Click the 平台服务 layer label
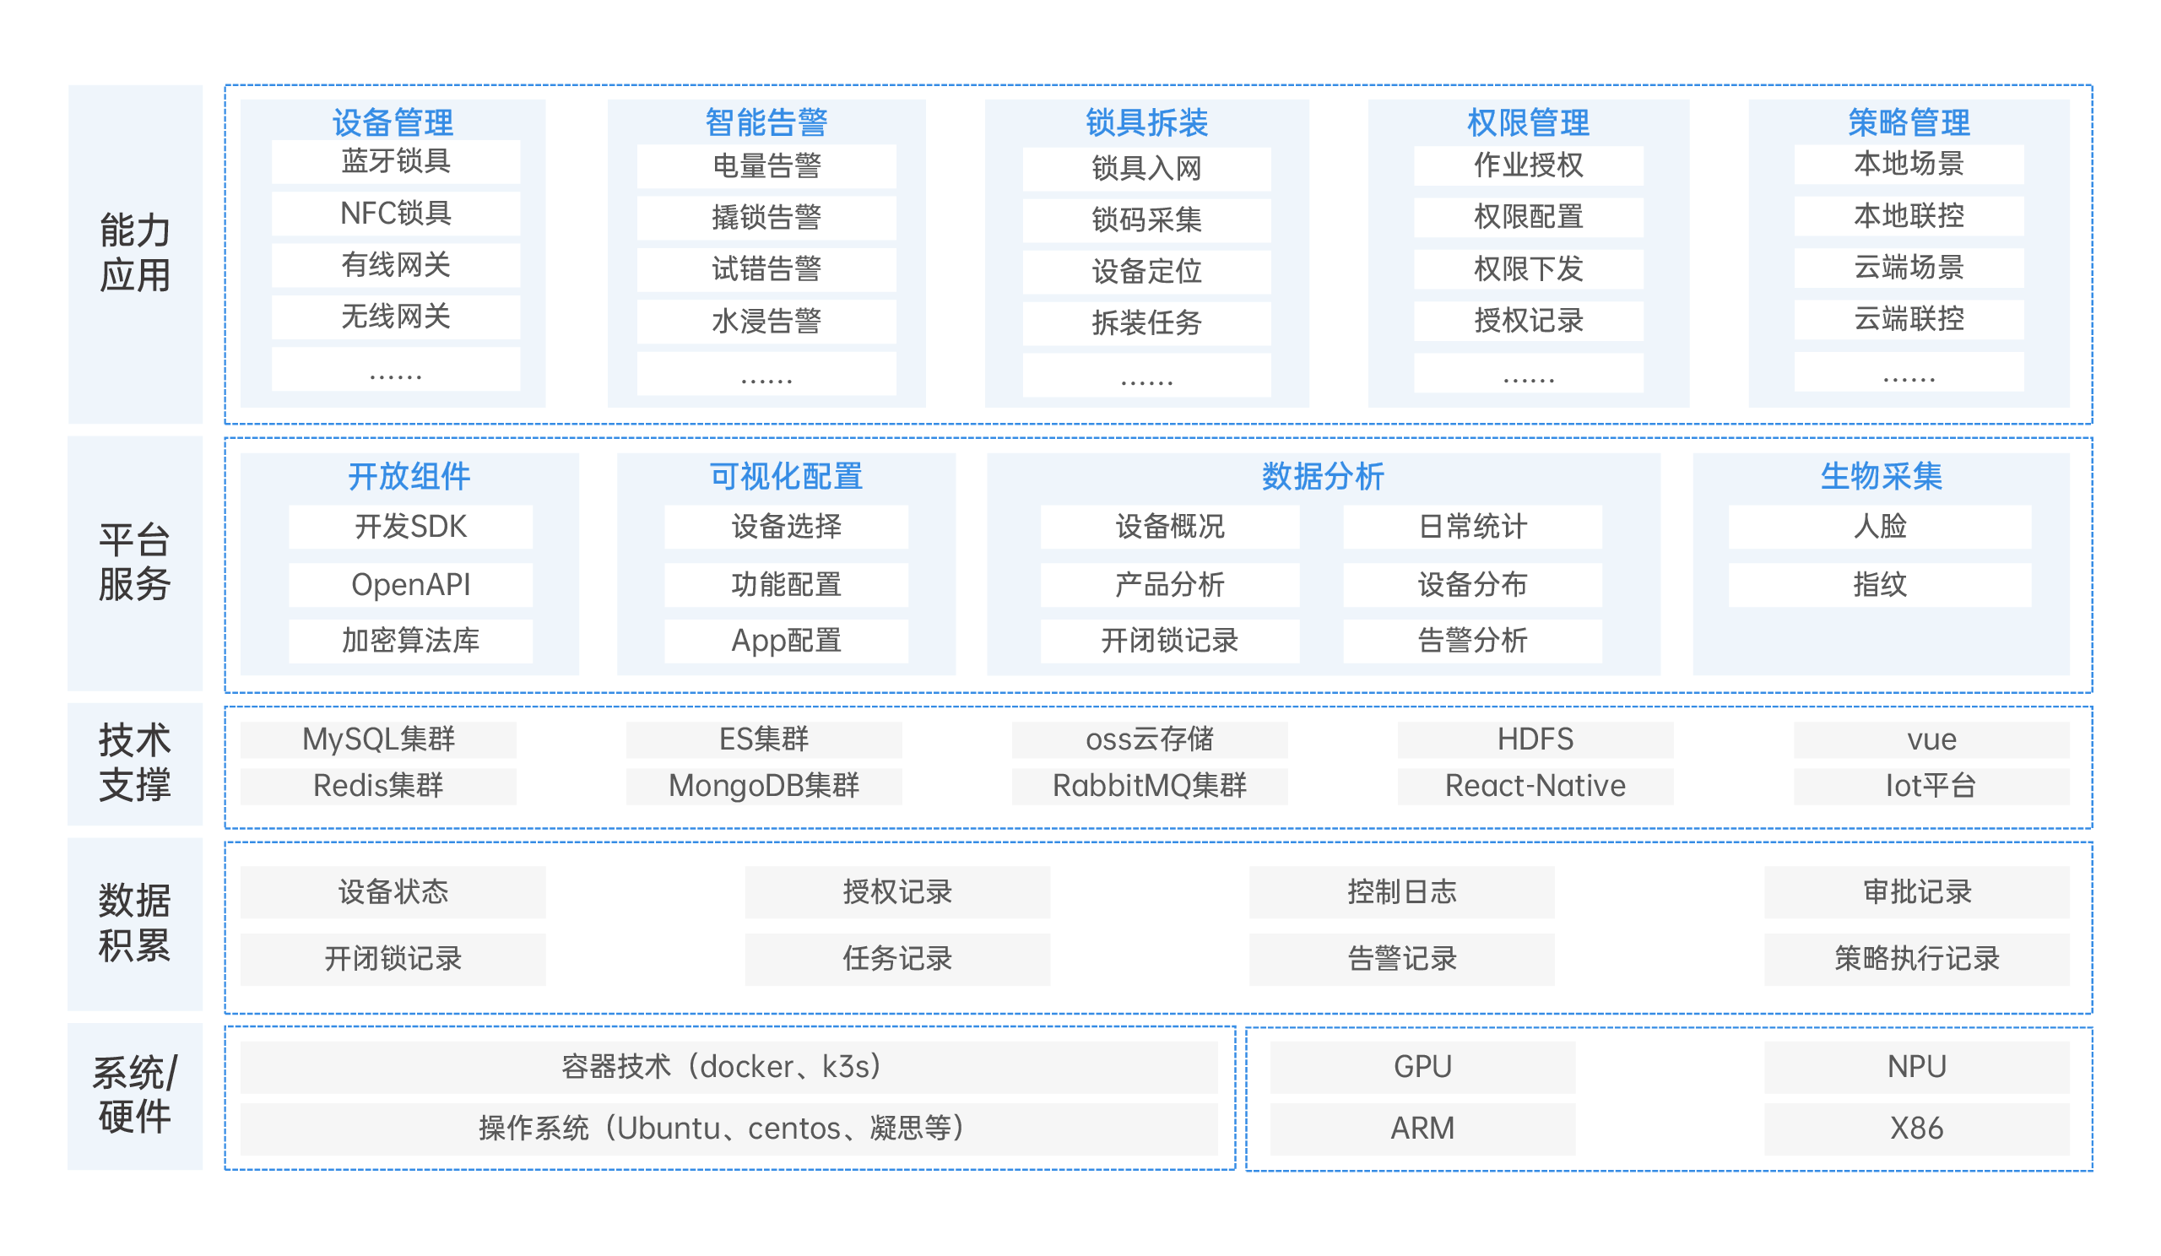The width and height of the screenshot is (2161, 1256). tap(134, 562)
